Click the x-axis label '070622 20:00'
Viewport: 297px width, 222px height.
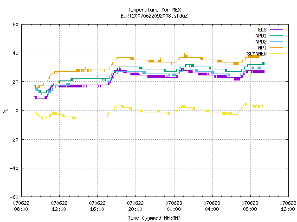click(135, 206)
